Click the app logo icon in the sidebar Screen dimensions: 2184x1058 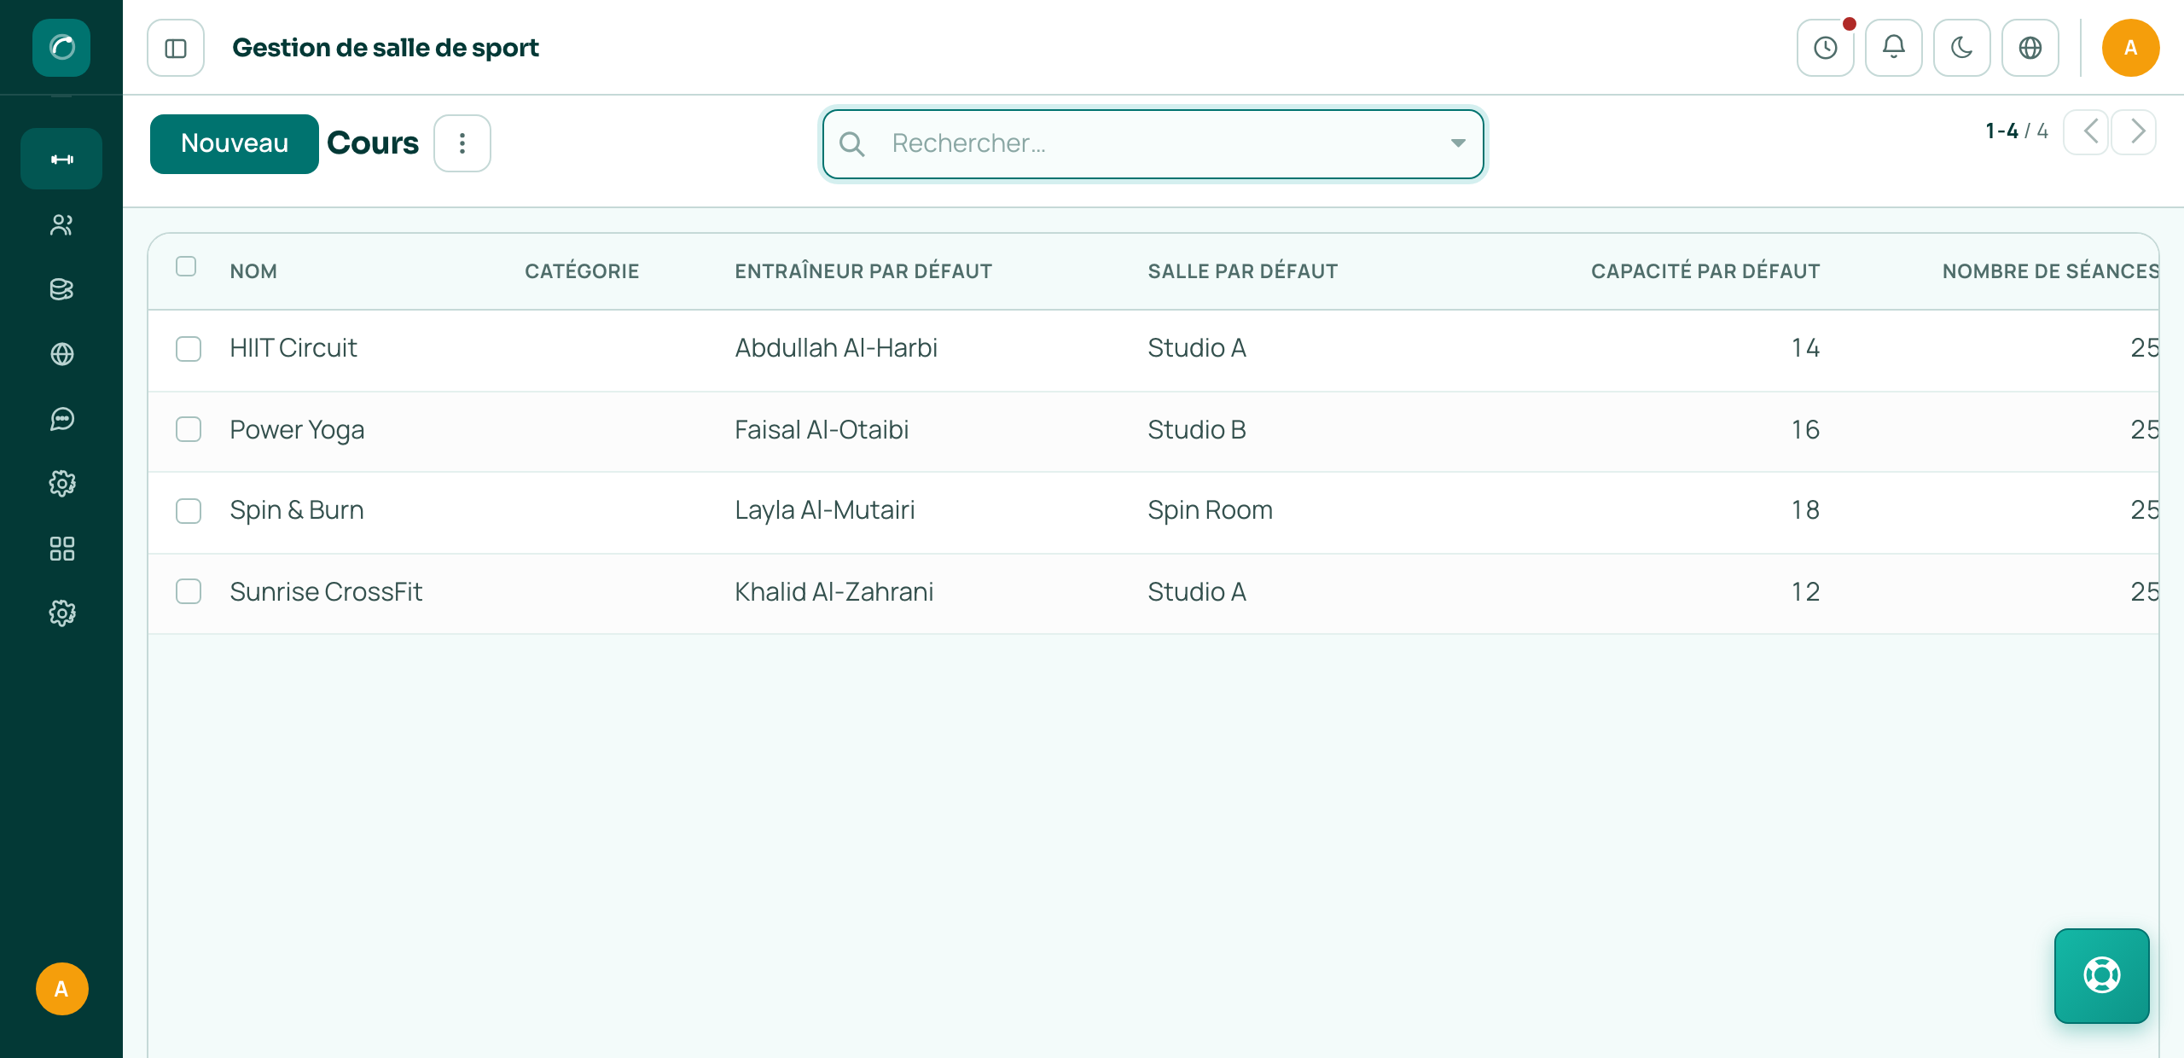[61, 48]
